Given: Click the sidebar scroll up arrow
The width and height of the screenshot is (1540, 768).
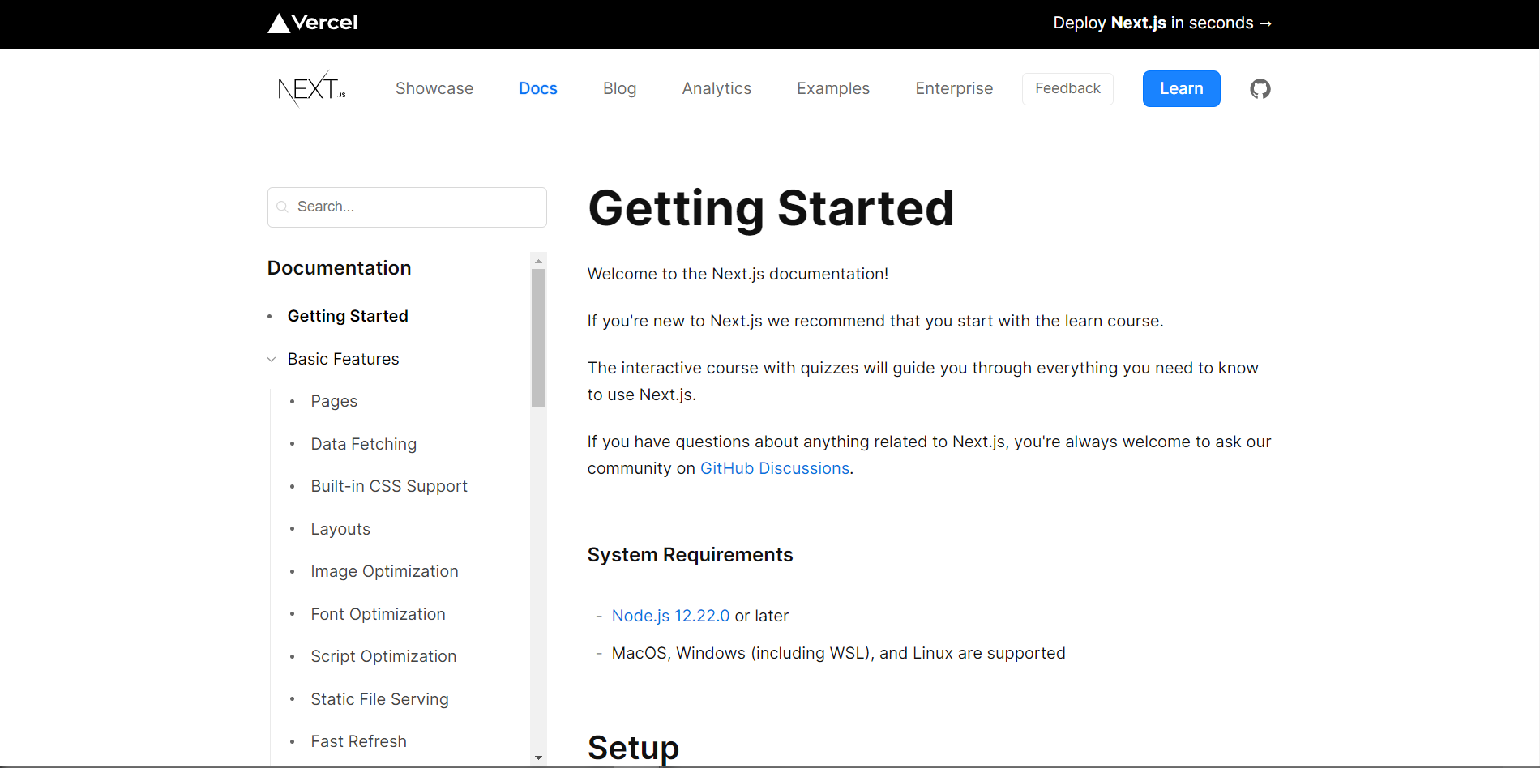Looking at the screenshot, I should coord(538,261).
